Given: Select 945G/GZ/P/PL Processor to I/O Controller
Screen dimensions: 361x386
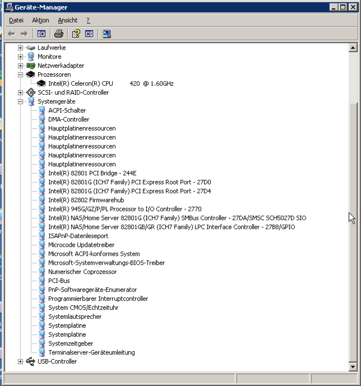Looking at the screenshot, I should [x=125, y=209].
